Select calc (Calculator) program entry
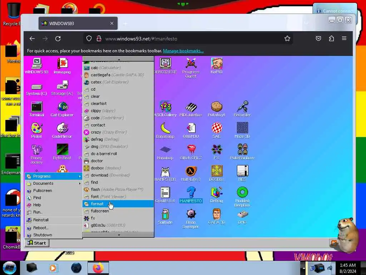 [118, 68]
